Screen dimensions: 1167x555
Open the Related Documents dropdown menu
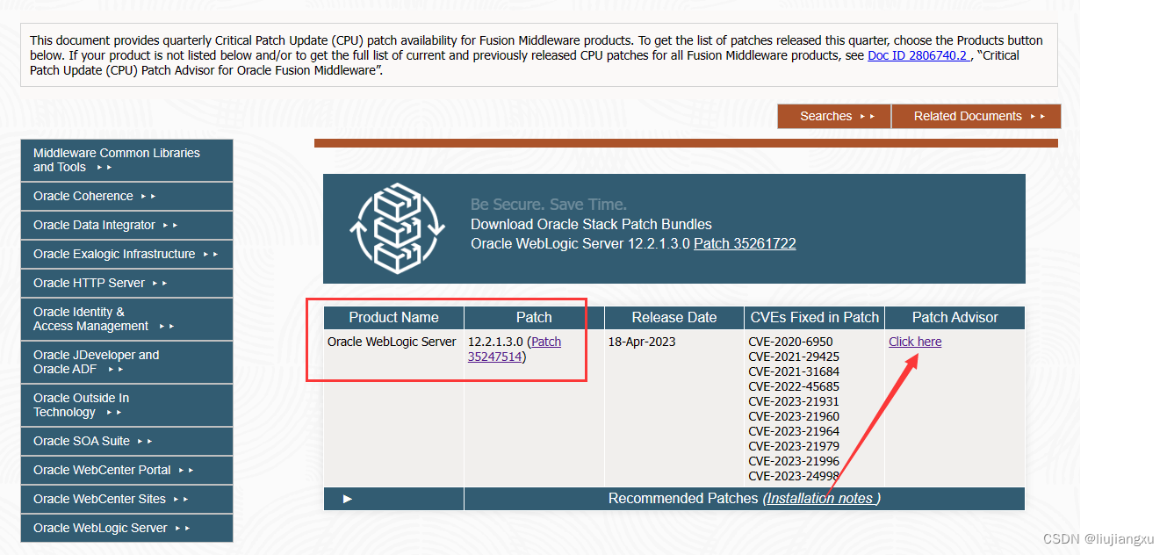tap(976, 116)
